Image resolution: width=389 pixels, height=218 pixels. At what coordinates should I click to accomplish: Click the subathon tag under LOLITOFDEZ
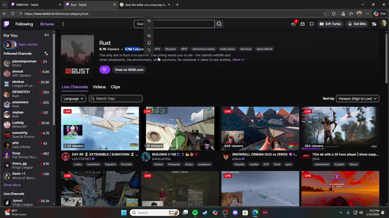[x=93, y=164]
